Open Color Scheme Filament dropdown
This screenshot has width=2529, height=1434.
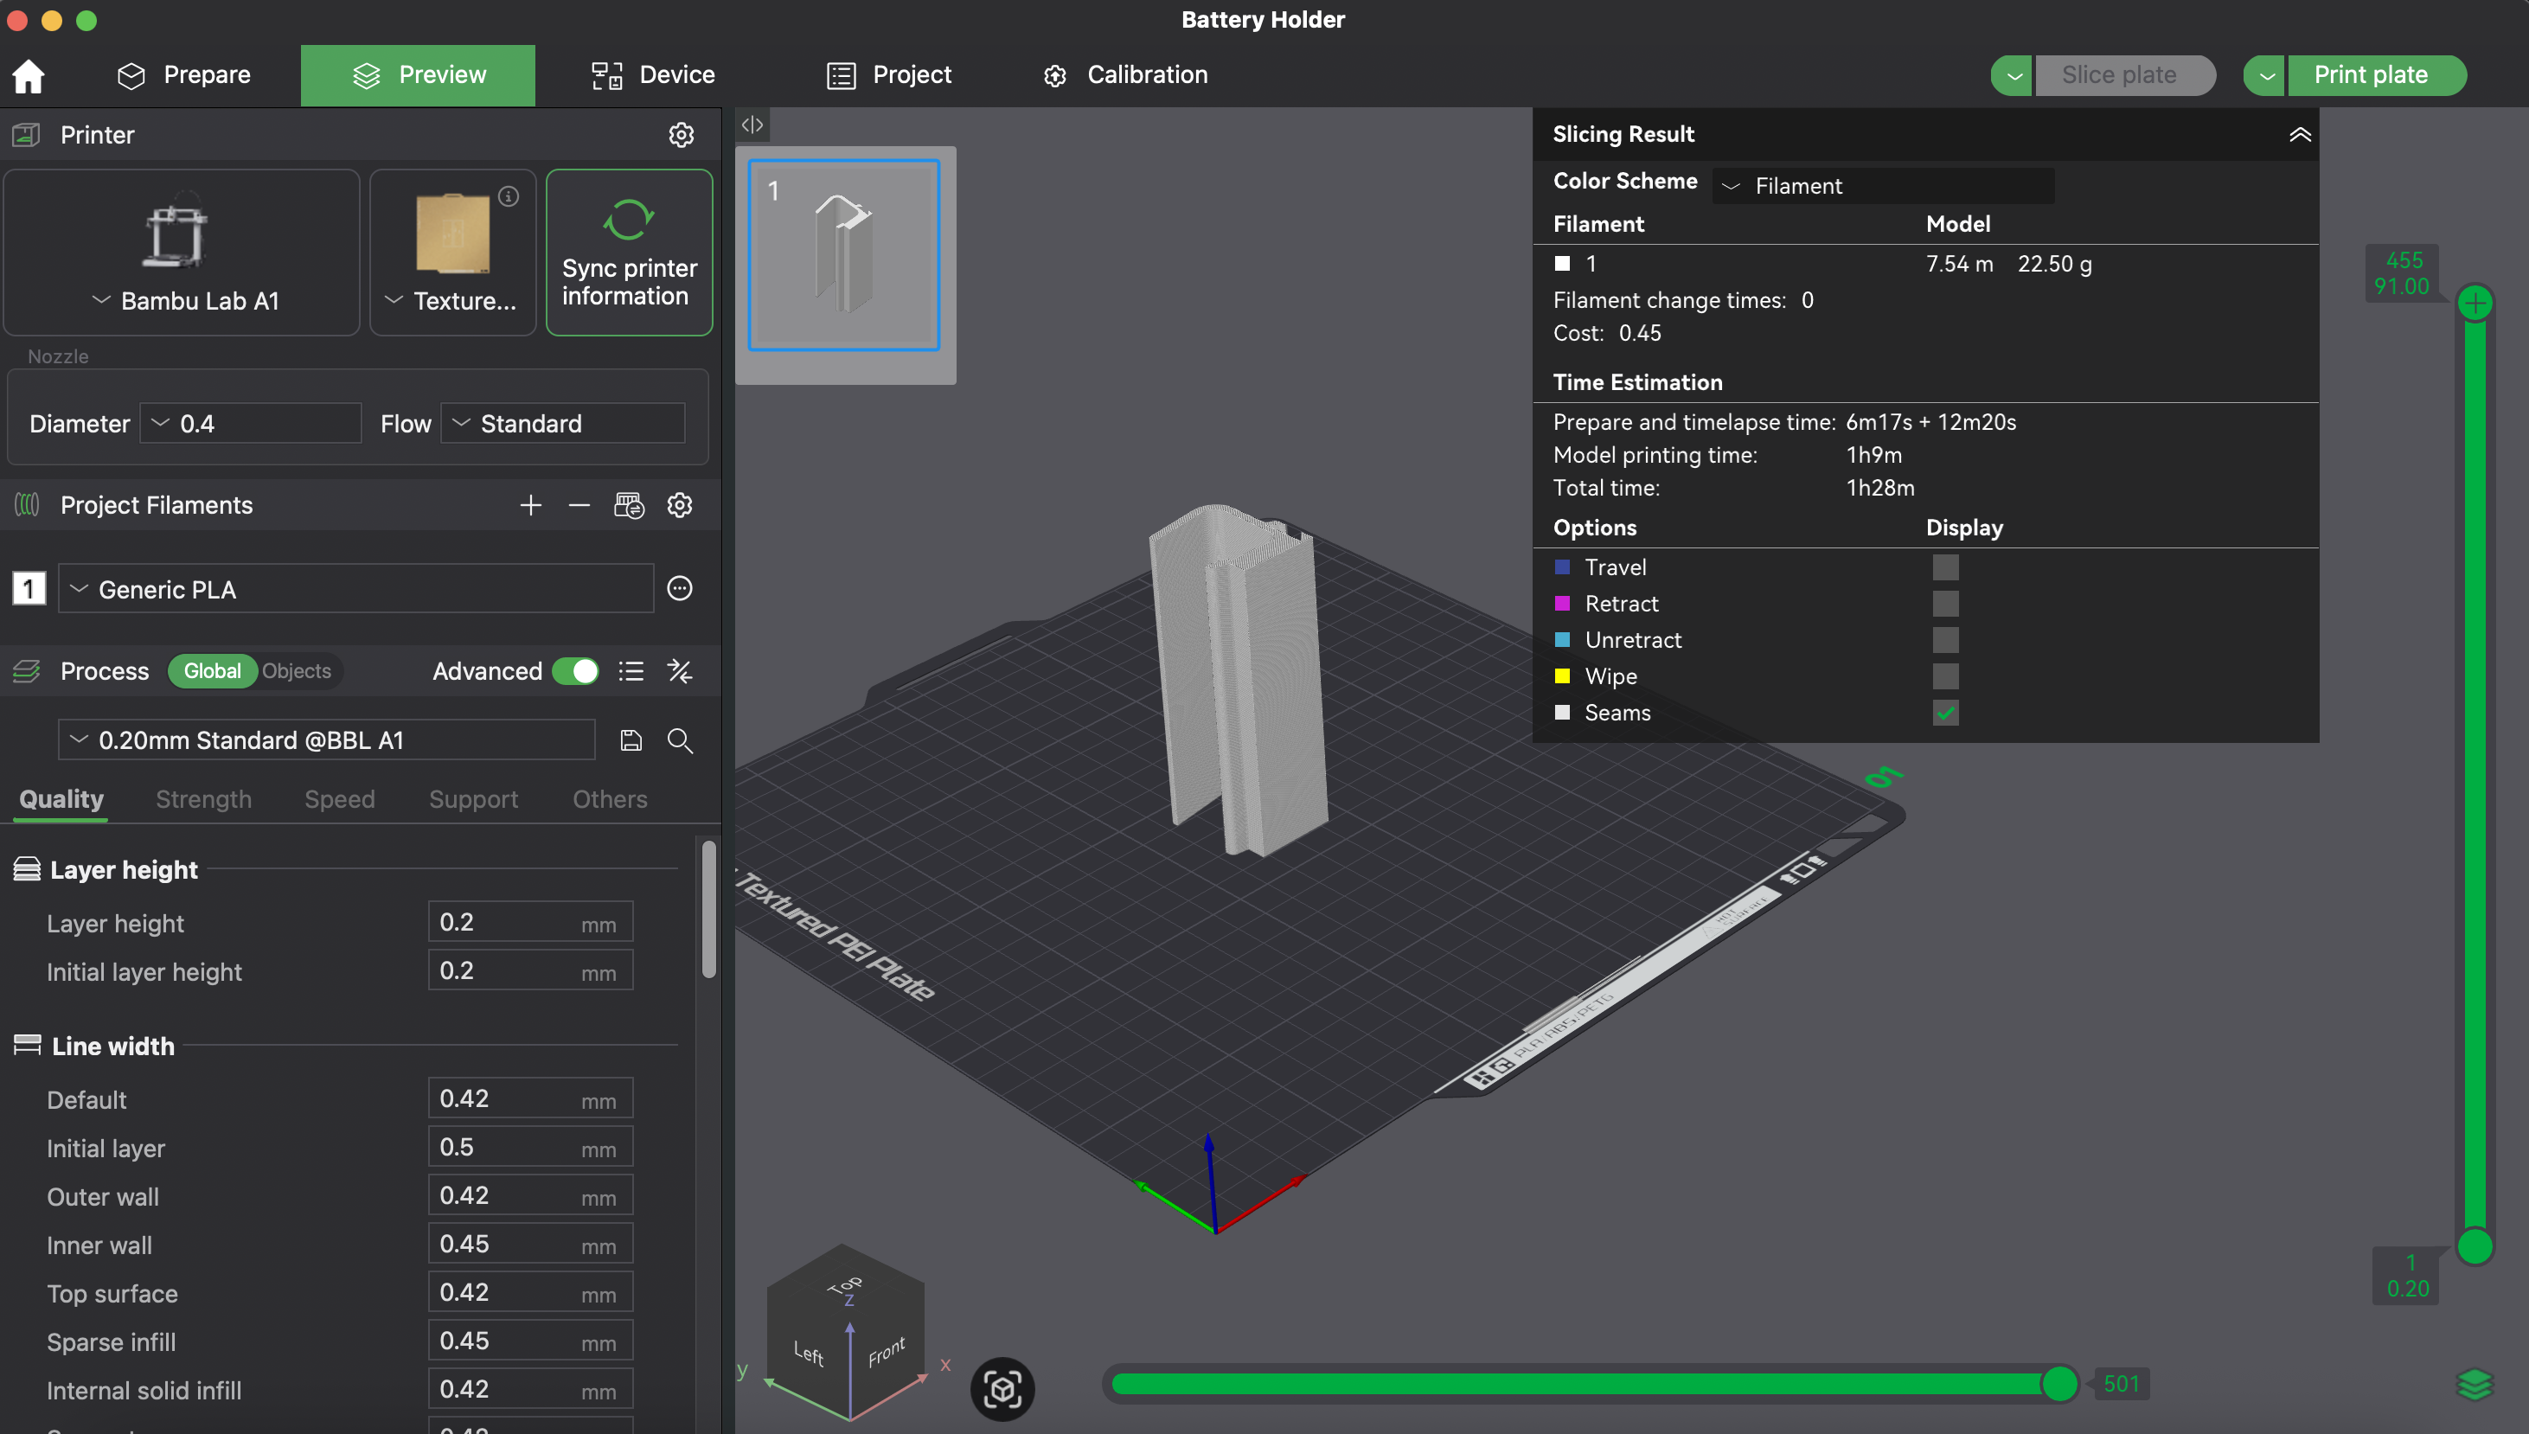[x=1883, y=186]
